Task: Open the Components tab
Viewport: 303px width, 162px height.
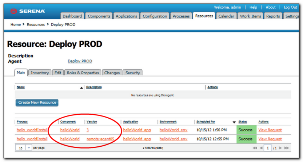Action: click(x=99, y=16)
